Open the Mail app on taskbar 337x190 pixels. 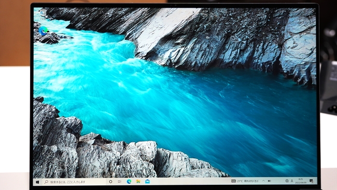(147, 182)
